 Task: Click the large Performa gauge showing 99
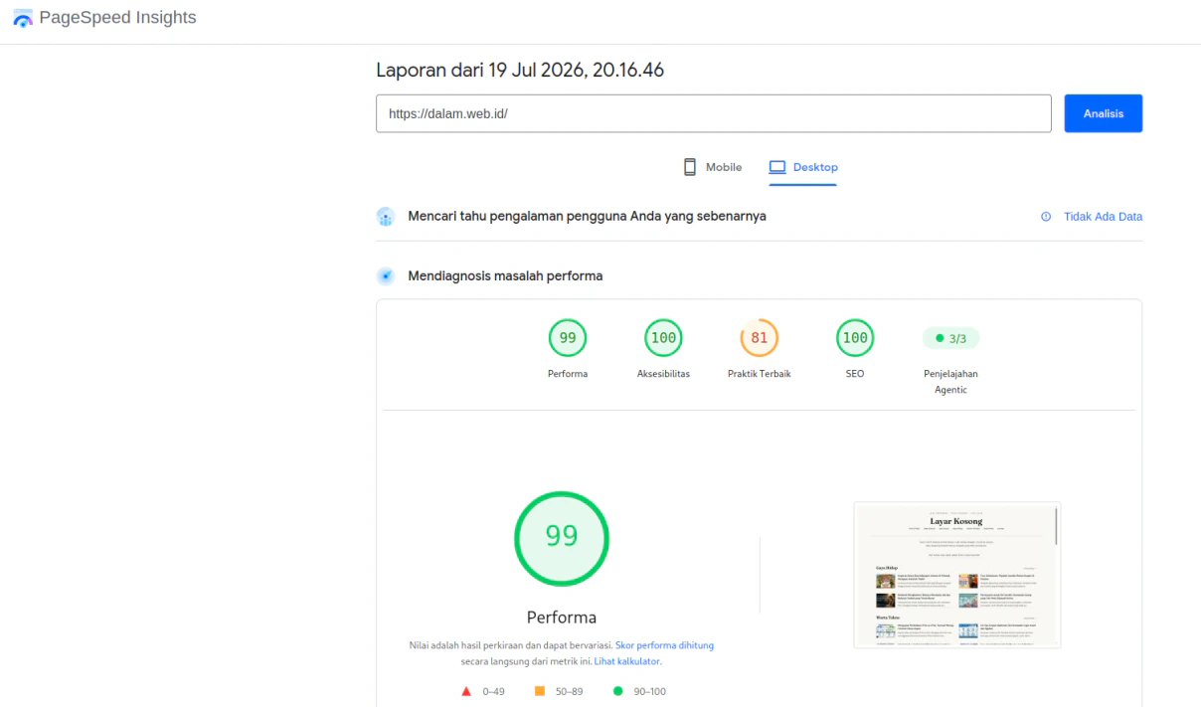coord(562,538)
